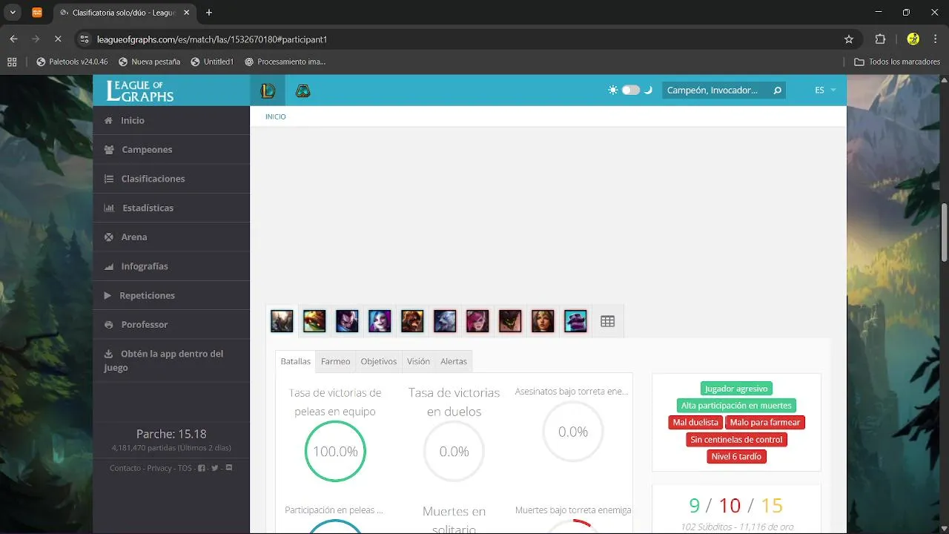Open the Privacy footer link
This screenshot has height=534, width=949.
point(159,468)
